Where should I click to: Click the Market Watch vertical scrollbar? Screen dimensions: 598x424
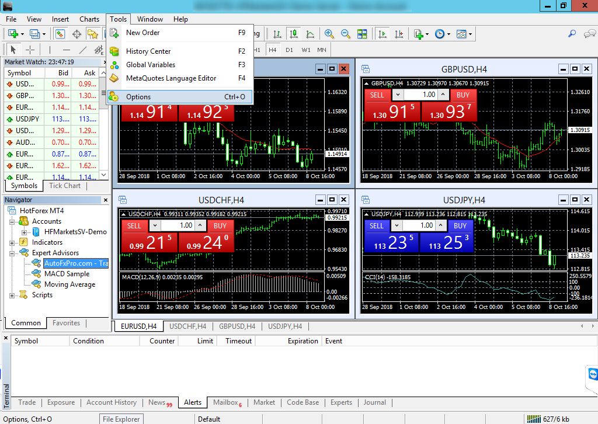(104, 128)
